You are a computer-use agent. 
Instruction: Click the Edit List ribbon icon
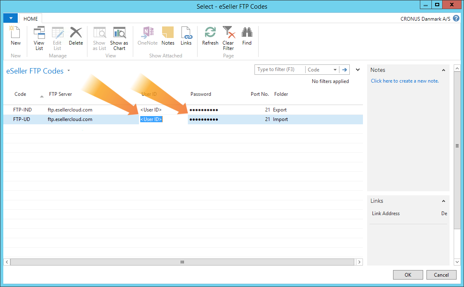coord(57,38)
